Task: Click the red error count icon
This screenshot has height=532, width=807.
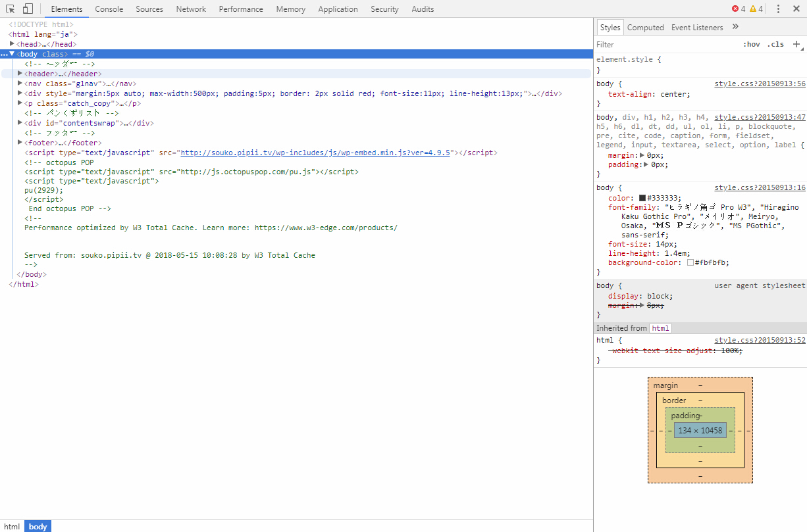Action: pyautogui.click(x=735, y=9)
